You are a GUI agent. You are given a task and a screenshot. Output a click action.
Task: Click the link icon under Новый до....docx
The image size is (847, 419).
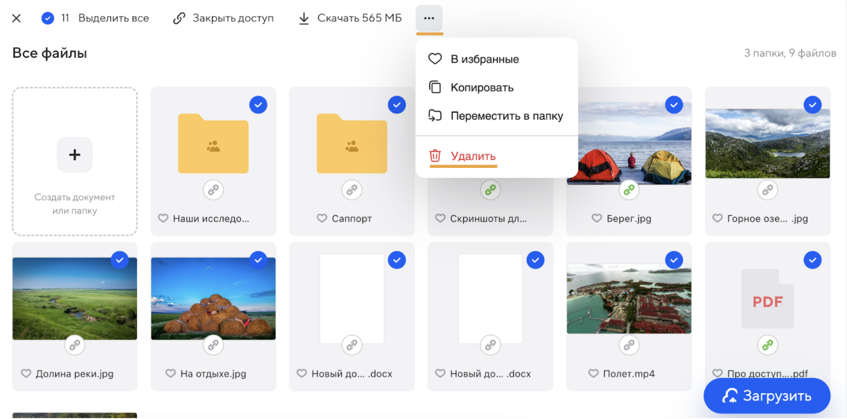point(352,345)
